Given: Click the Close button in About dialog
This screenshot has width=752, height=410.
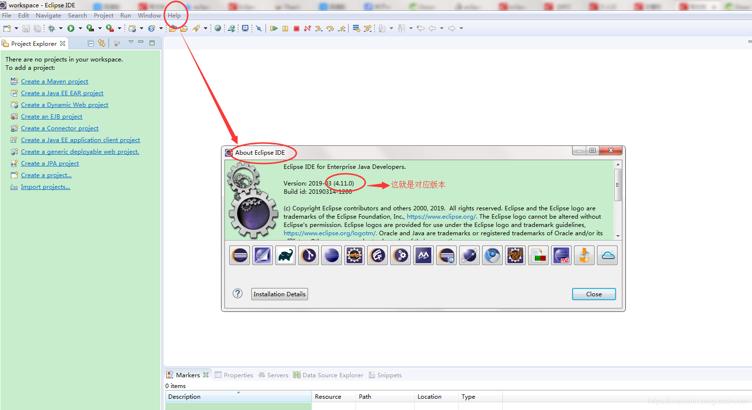Looking at the screenshot, I should [594, 294].
